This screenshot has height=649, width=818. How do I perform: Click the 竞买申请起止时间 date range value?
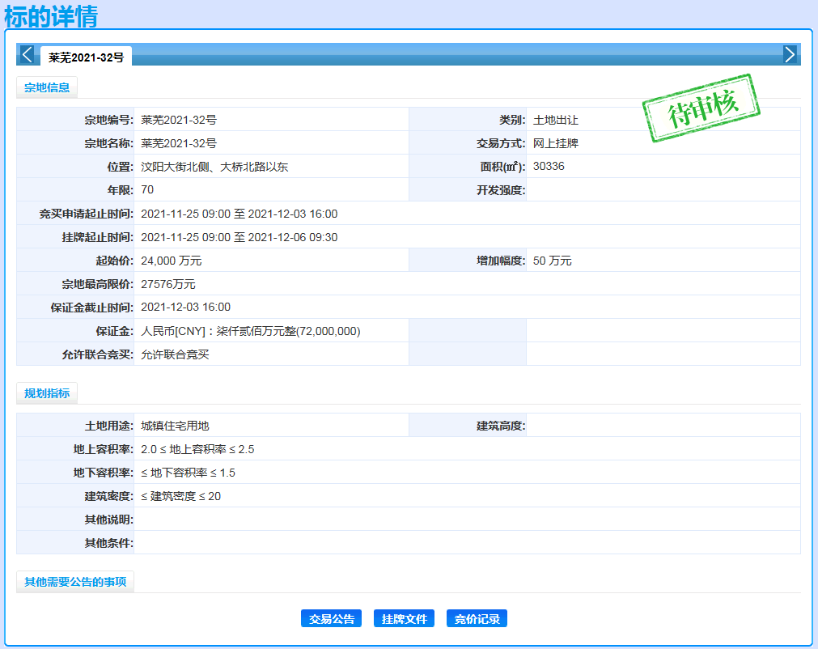(x=239, y=214)
